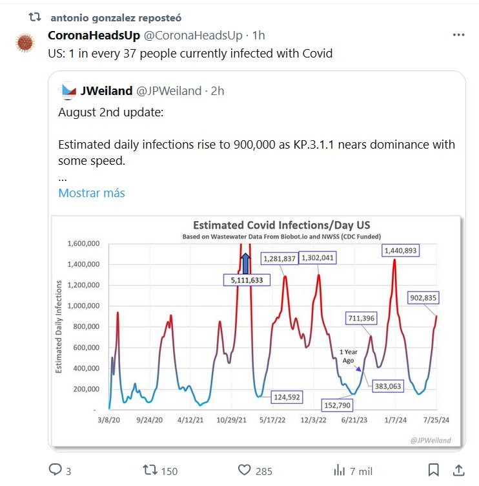The width and height of the screenshot is (479, 486).
Task: Share the post via share icon
Action: click(x=458, y=470)
